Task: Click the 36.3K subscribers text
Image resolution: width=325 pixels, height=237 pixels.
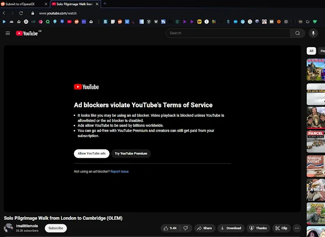Action: coord(27,230)
